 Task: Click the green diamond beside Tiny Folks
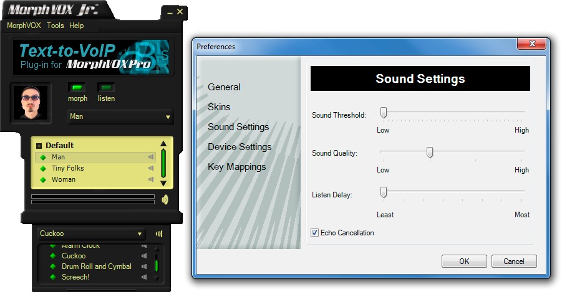point(44,169)
